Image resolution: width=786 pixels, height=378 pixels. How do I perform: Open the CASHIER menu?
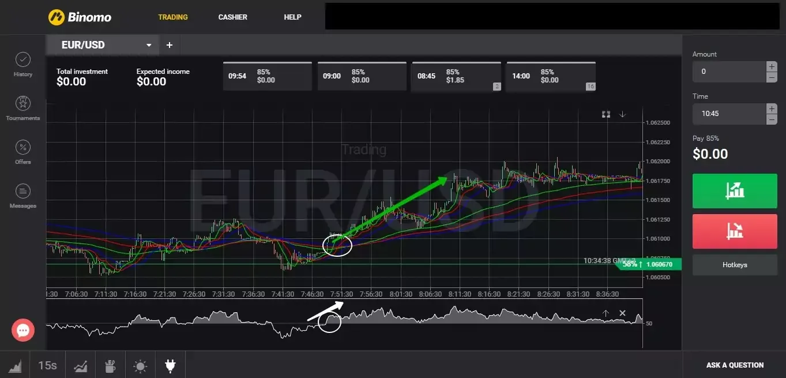(x=232, y=17)
